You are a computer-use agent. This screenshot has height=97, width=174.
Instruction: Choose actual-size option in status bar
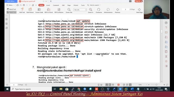coord(124,85)
